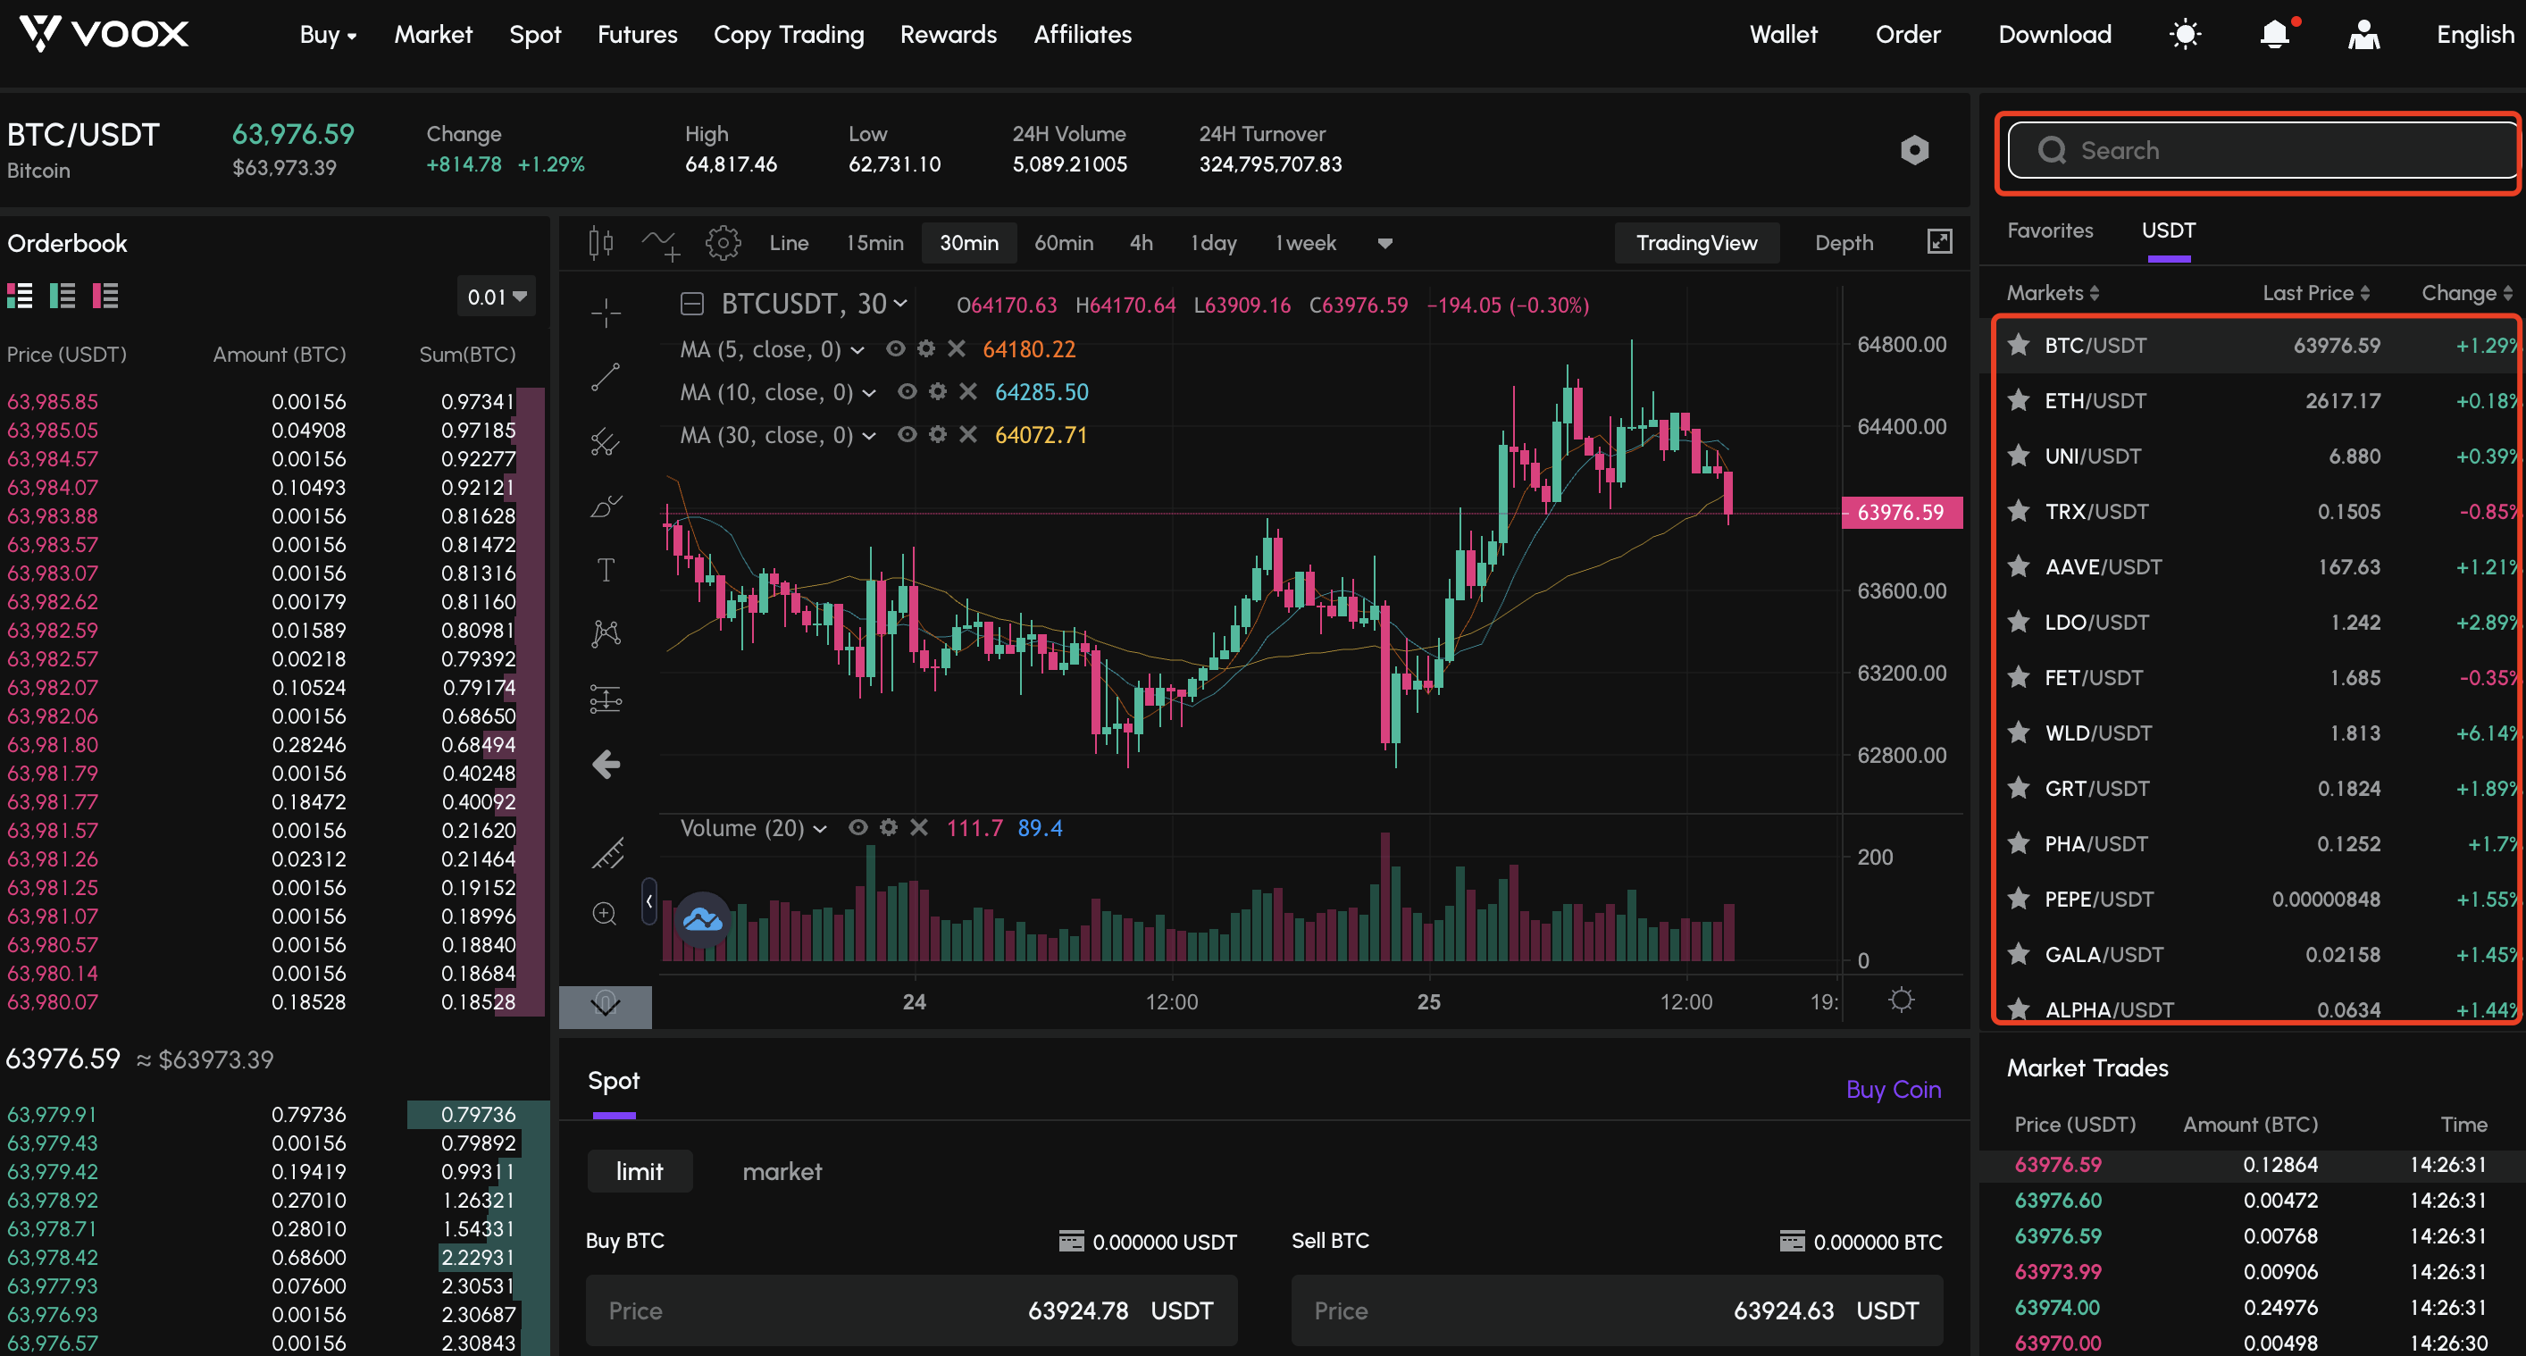This screenshot has height=1356, width=2526.
Task: Toggle visibility of MA 5 indicator
Action: point(895,349)
